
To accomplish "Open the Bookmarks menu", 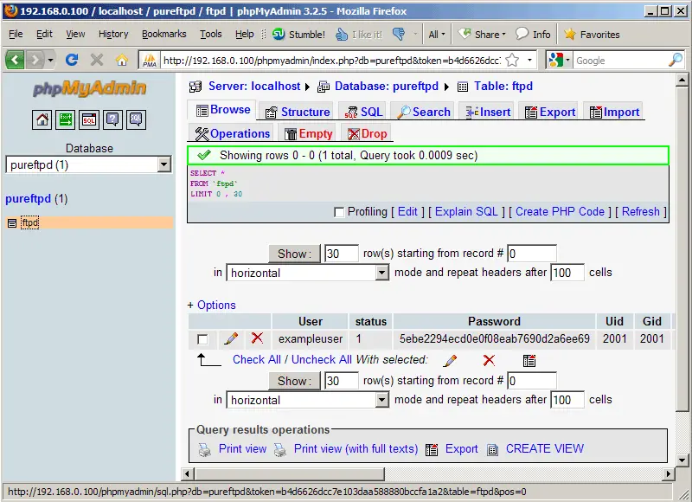I will (x=163, y=34).
